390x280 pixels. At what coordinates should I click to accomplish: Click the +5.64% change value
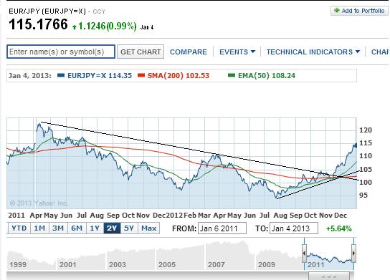[x=339, y=228]
